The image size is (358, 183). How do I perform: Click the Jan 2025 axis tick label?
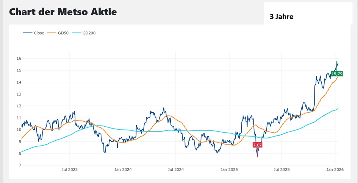click(x=229, y=171)
